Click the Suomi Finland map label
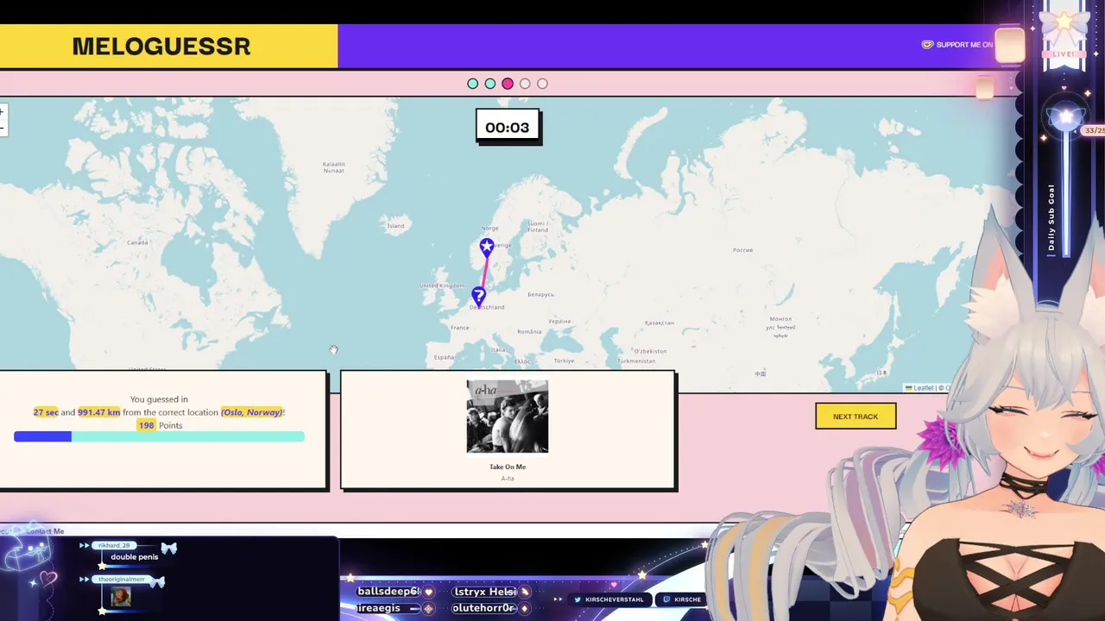 [x=537, y=227]
